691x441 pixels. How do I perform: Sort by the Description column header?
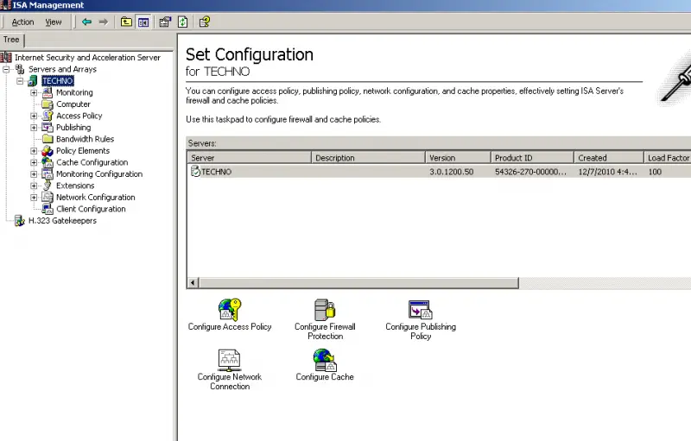click(x=369, y=158)
